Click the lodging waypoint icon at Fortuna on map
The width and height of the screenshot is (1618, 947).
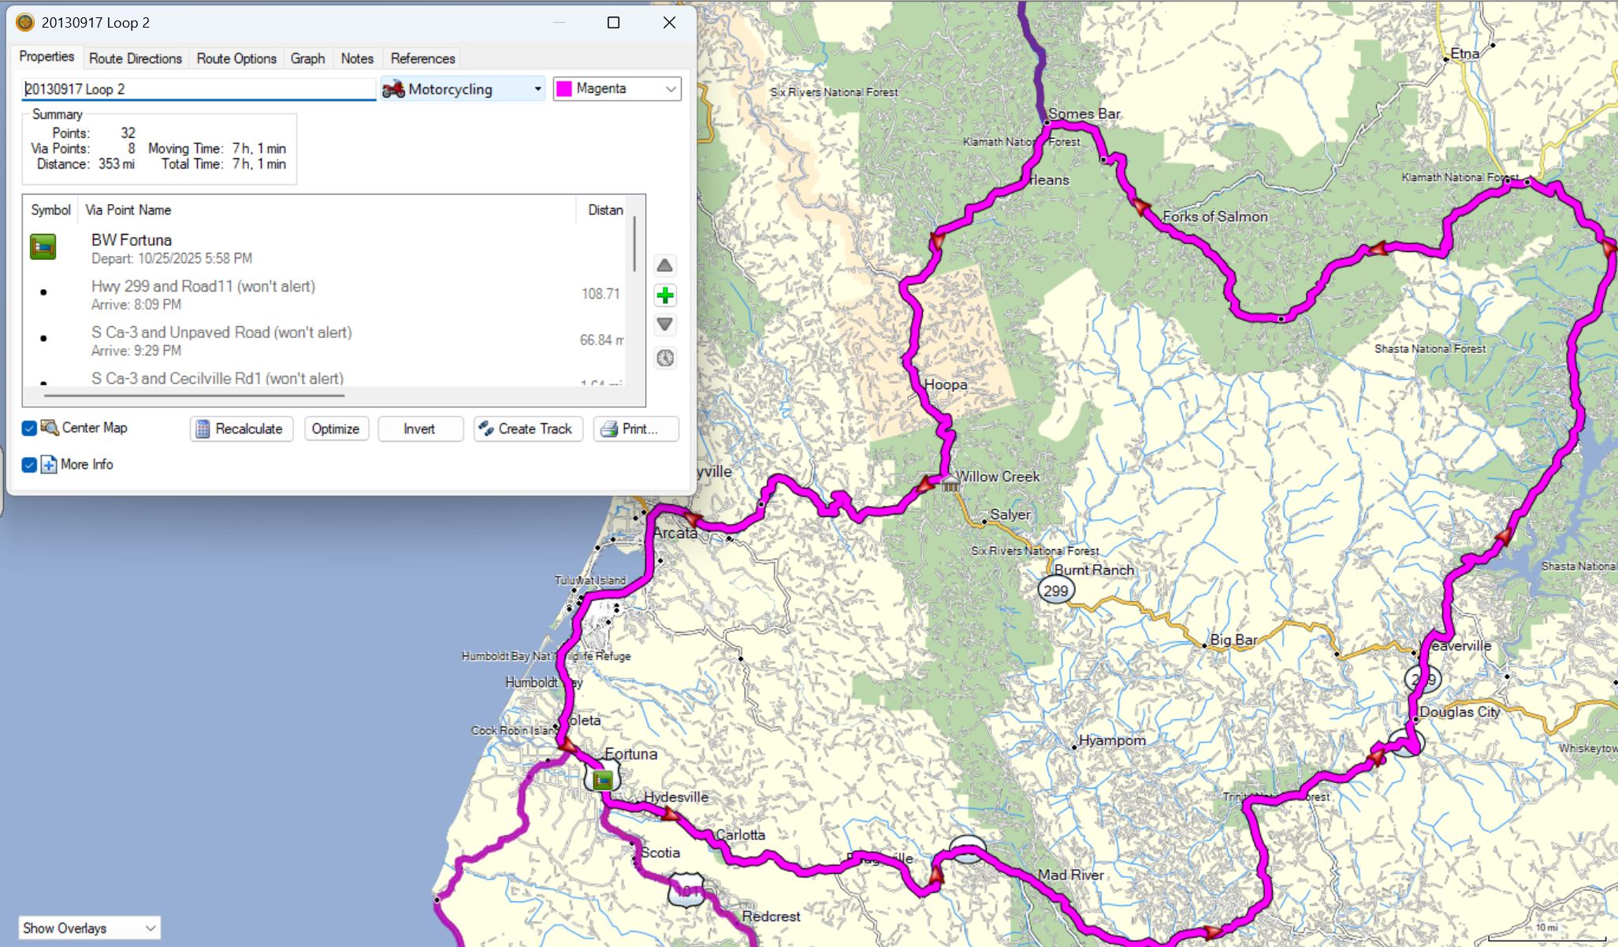603,780
